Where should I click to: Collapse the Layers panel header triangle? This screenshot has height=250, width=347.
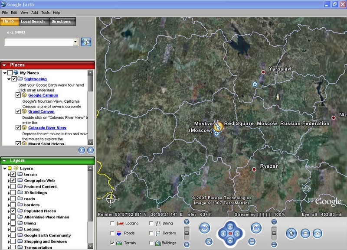pyautogui.click(x=4, y=161)
